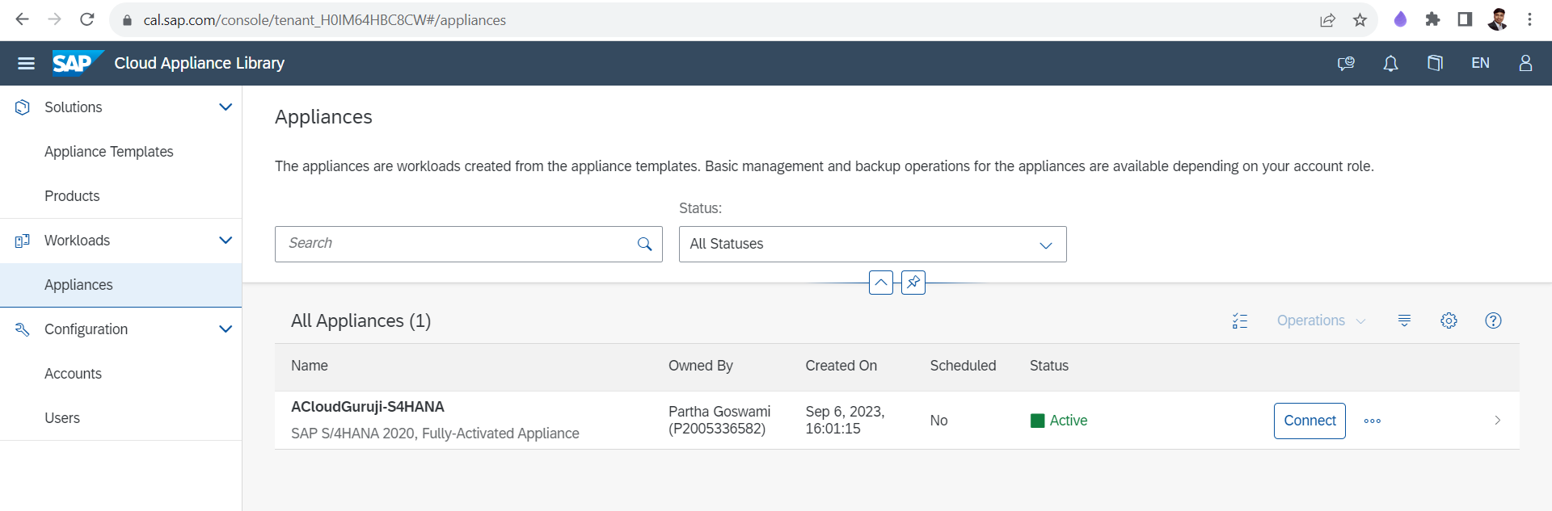Collapse the filter header with arrow

(880, 283)
